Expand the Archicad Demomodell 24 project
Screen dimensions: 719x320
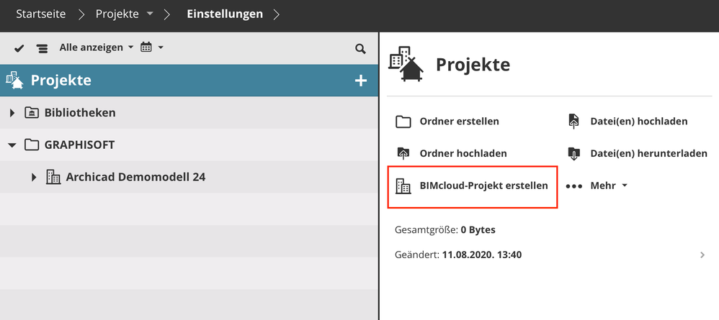point(33,177)
